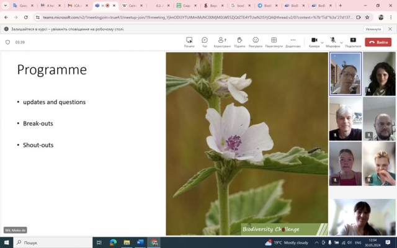Show the participants list
Viewport: 397px width, 248px height.
coord(221,41)
